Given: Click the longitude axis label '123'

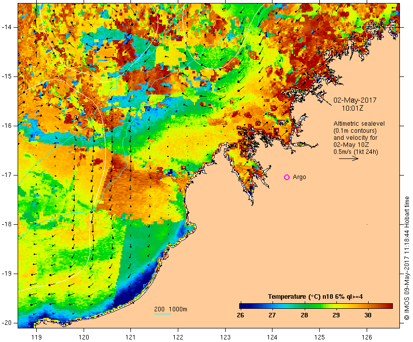Looking at the screenshot, I should [x=225, y=337].
